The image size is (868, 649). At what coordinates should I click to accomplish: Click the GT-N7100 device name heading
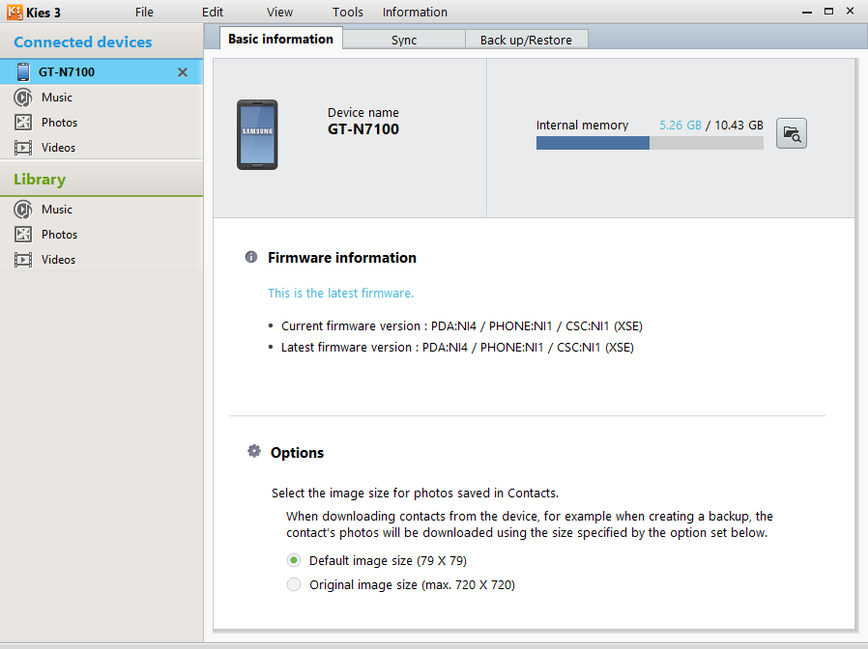[x=363, y=128]
